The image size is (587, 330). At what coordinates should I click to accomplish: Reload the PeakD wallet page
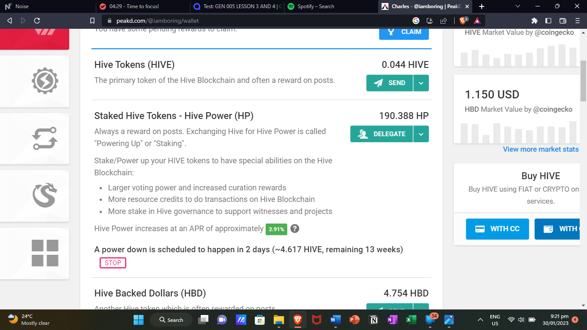click(x=37, y=20)
